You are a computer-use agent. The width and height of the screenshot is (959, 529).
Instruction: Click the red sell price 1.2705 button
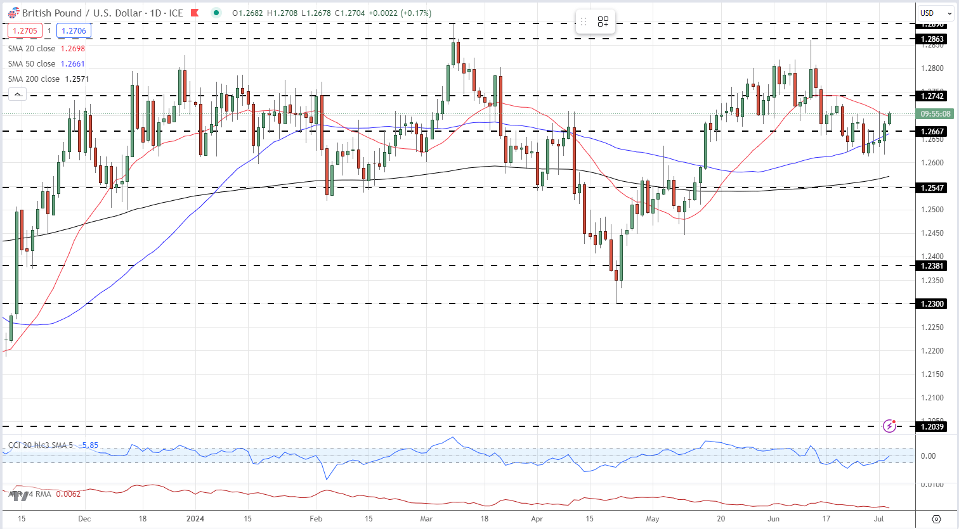(x=25, y=30)
